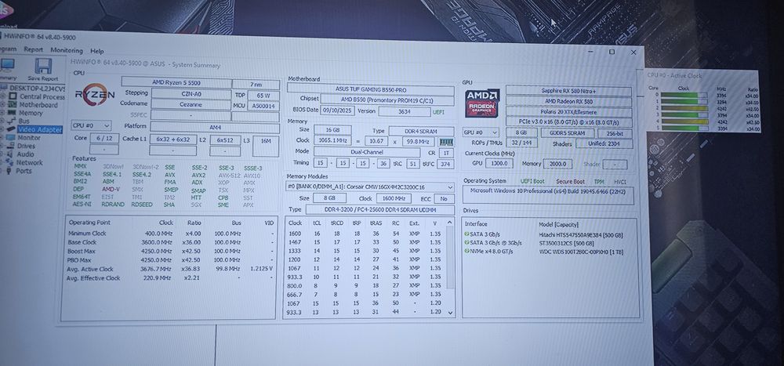The height and width of the screenshot is (366, 784).
Task: Click the AMD Ryzen 5 5500 name field
Action: click(176, 82)
